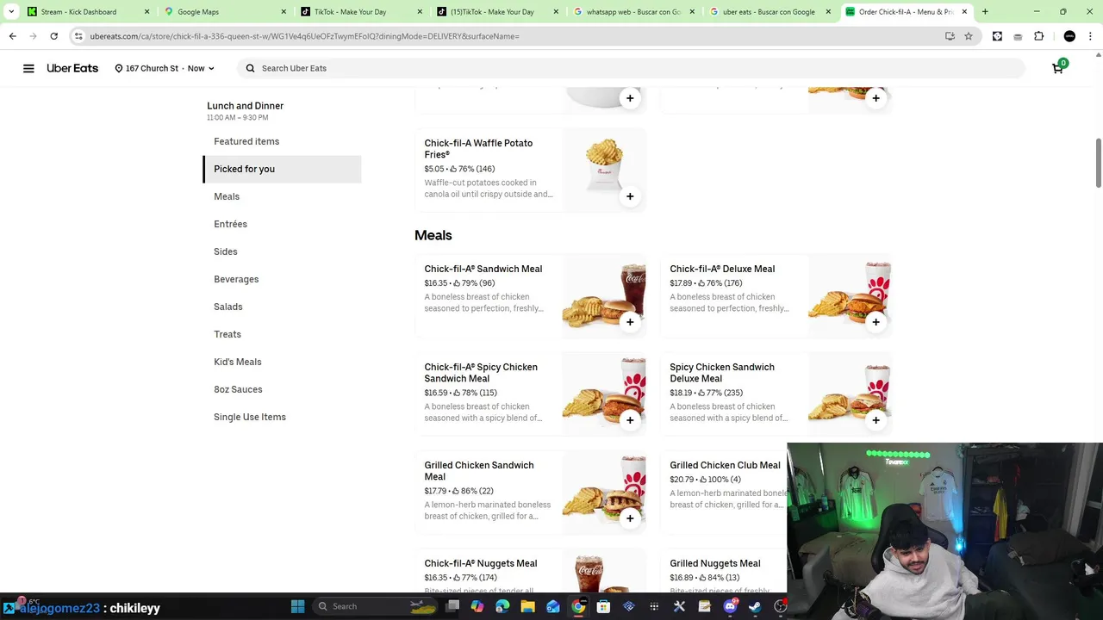
Task: Switch to whatsapp web search tab
Action: [x=633, y=12]
